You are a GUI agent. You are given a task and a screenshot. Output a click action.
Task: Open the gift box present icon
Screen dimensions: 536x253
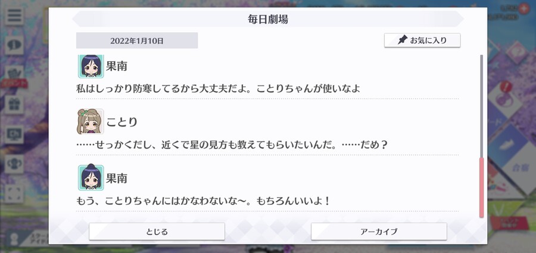tap(14, 105)
